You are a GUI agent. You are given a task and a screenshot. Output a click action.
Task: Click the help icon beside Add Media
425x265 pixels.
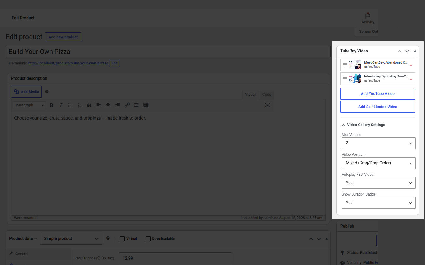(47, 92)
